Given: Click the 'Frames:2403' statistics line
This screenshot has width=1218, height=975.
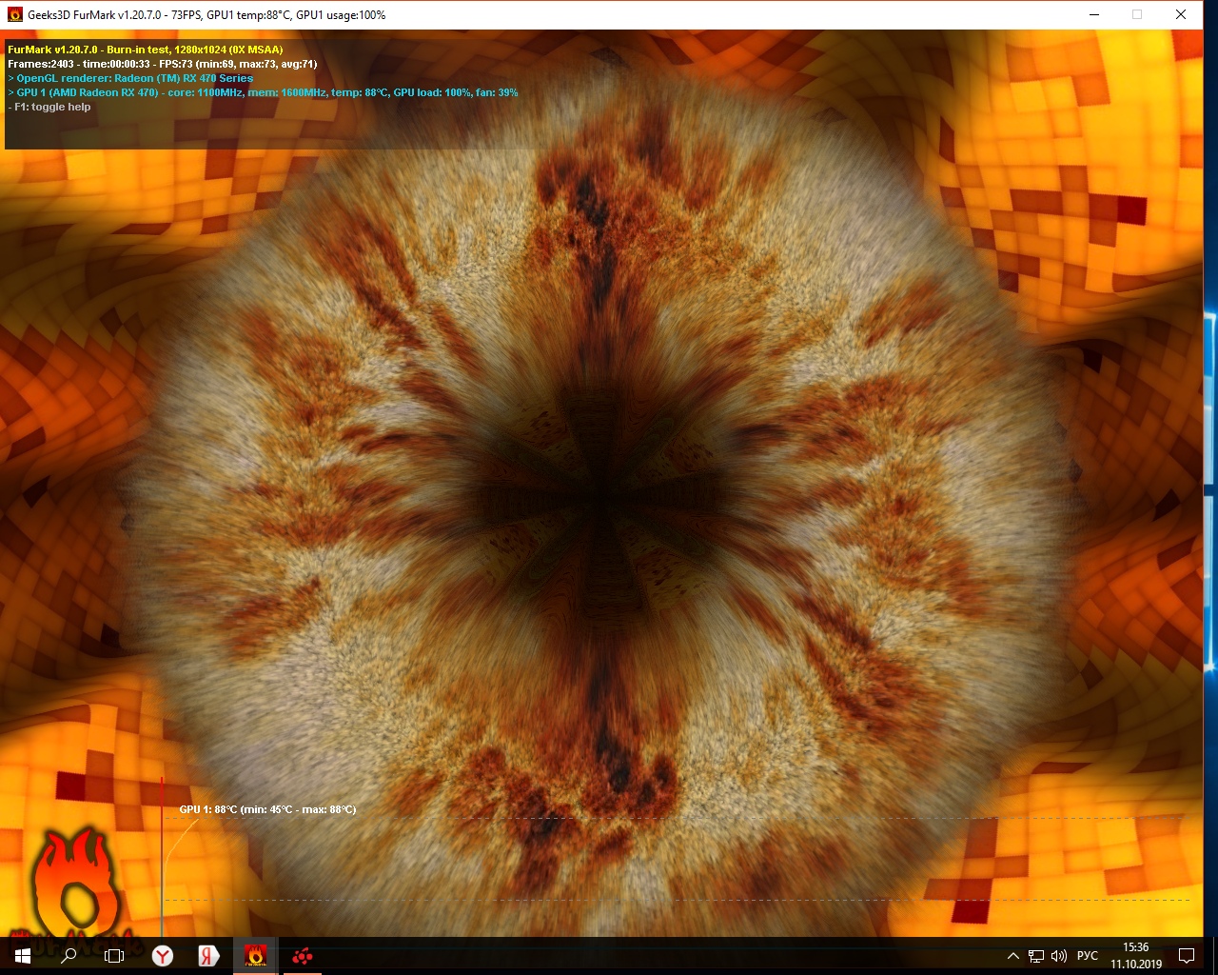Looking at the screenshot, I should [x=163, y=64].
